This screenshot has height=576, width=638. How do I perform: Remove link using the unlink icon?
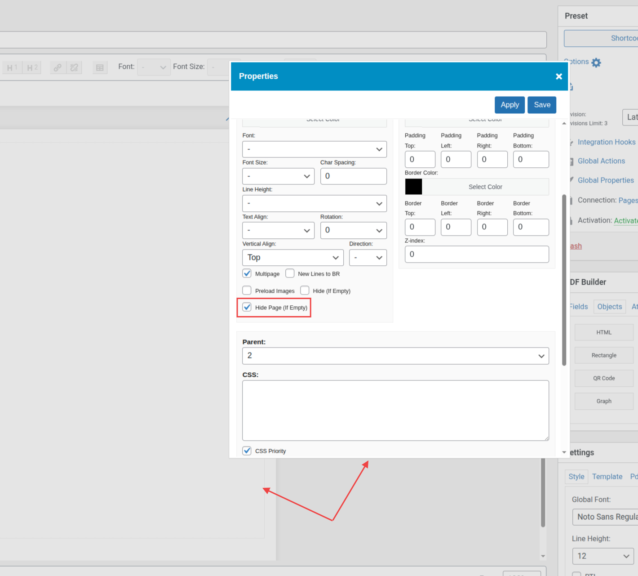point(74,68)
